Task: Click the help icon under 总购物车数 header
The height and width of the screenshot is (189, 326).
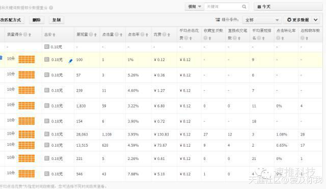Action: tap(303, 38)
